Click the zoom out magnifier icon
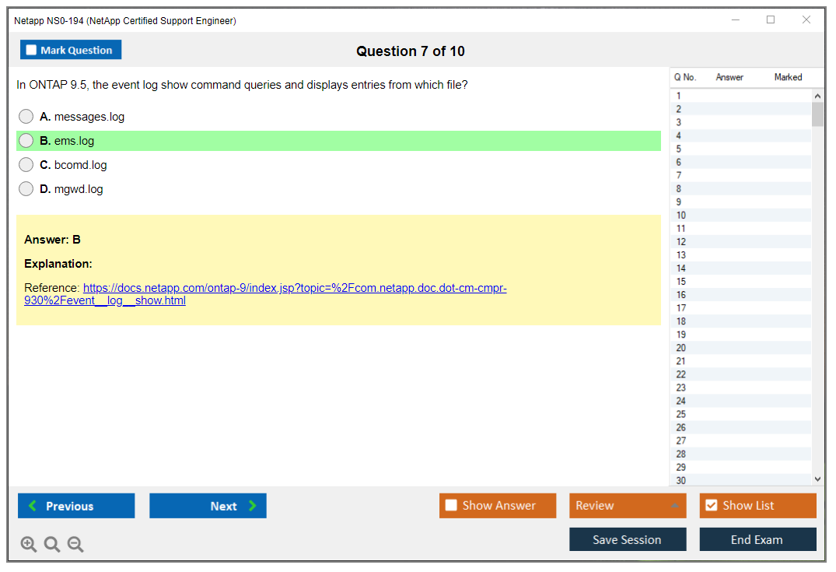This screenshot has height=572, width=836. pos(75,545)
